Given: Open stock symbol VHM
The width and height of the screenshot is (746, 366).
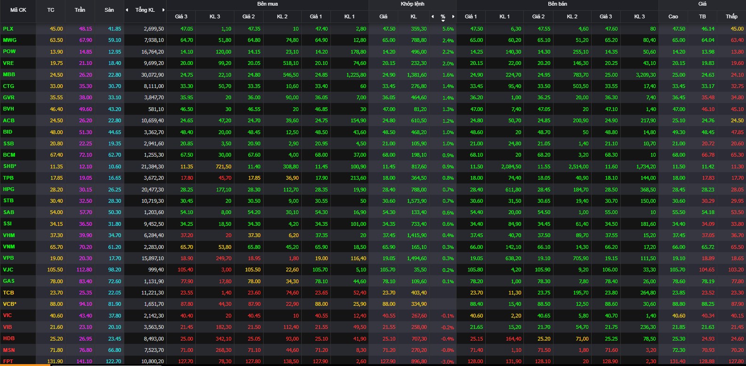Looking at the screenshot, I should [x=8, y=235].
